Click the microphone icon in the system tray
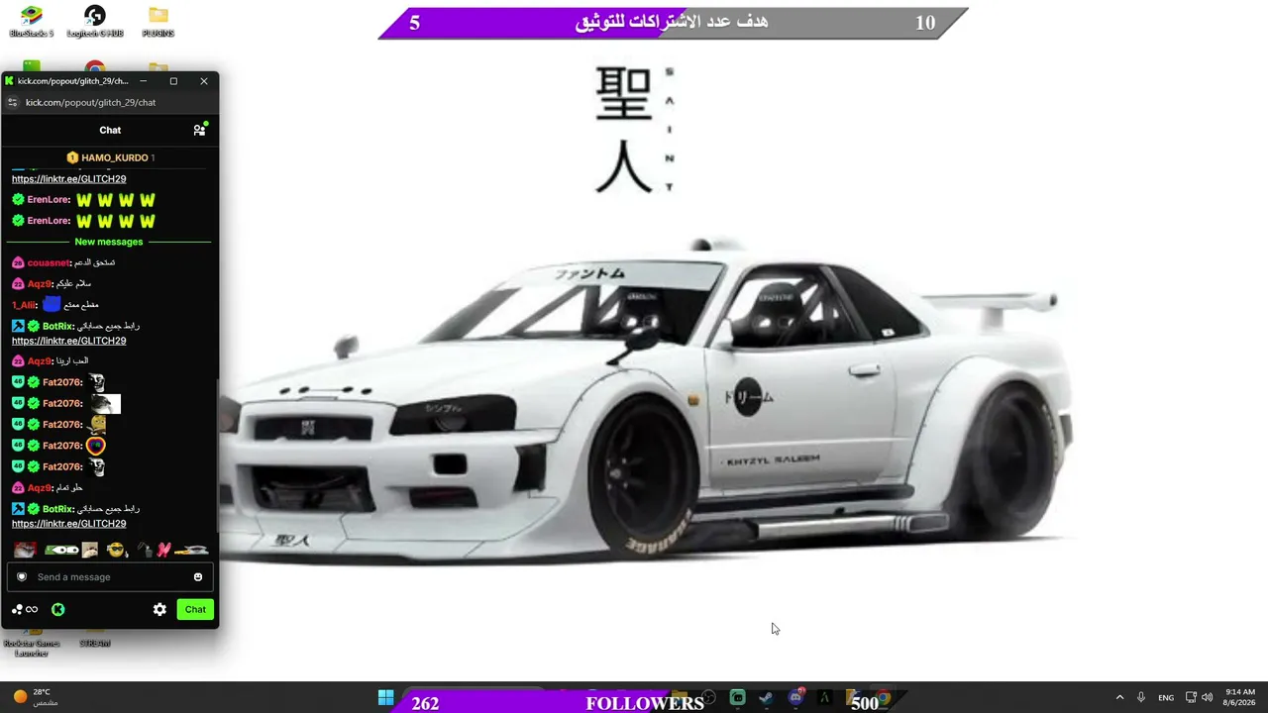Screen dimensions: 1268x713 tap(1141, 698)
